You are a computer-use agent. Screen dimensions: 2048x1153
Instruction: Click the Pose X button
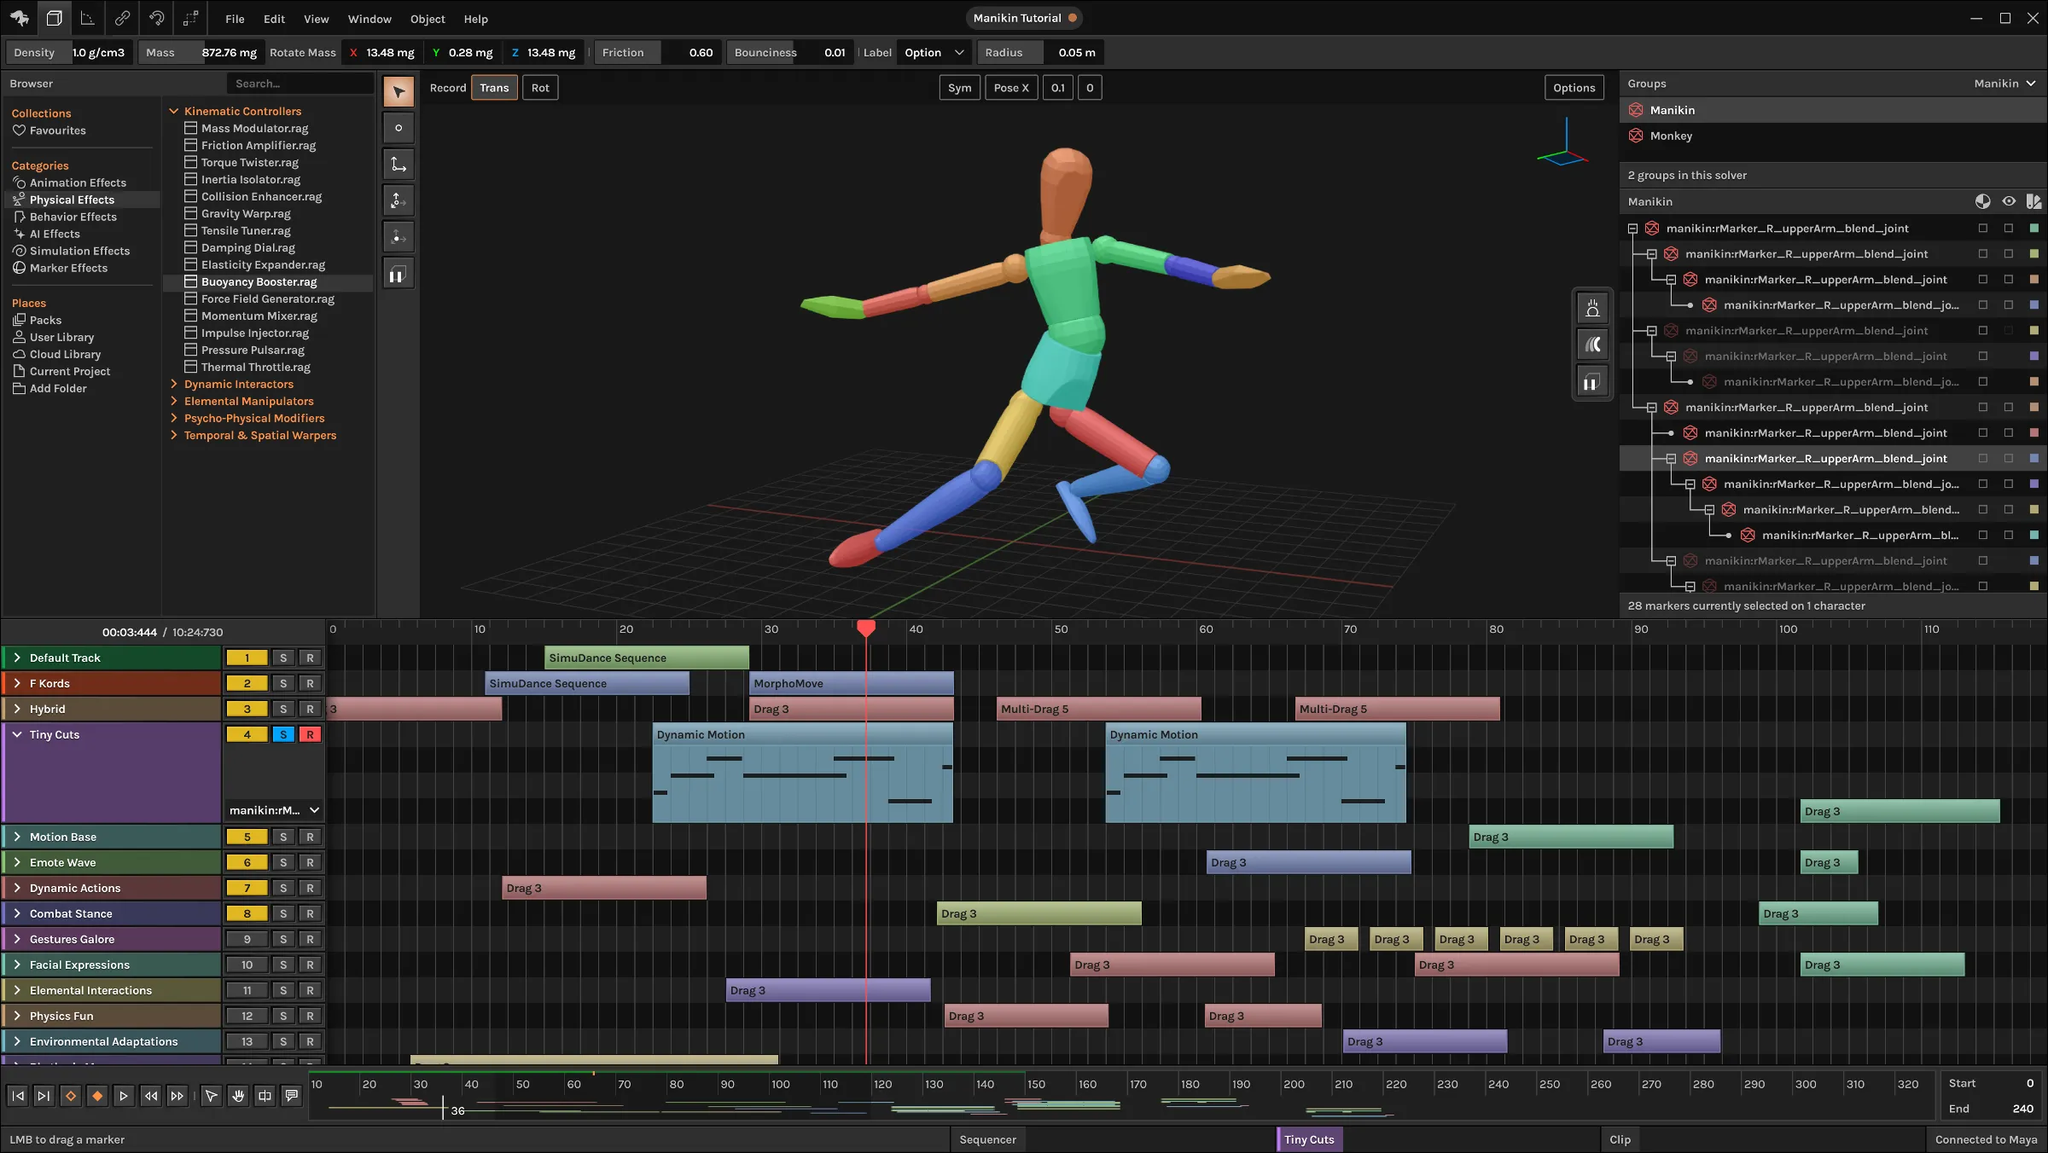point(1011,88)
